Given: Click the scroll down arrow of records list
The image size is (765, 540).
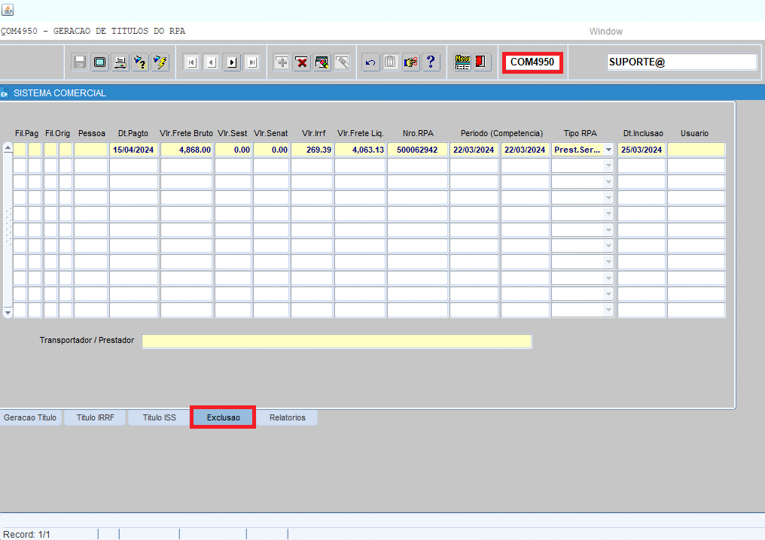Looking at the screenshot, I should point(8,312).
